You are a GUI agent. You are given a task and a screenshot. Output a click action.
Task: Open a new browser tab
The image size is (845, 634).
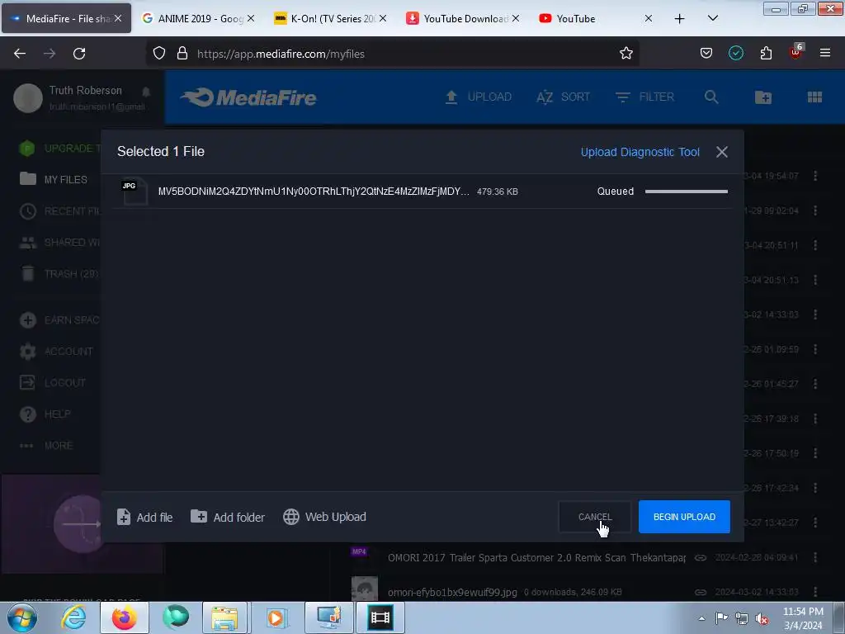click(680, 19)
